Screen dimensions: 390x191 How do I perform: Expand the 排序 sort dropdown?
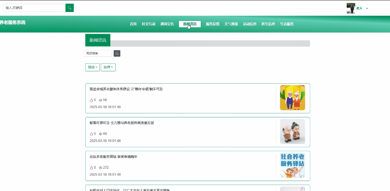[108, 67]
